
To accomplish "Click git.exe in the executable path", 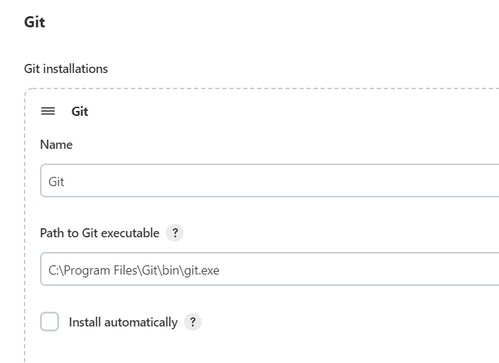I will pyautogui.click(x=202, y=270).
